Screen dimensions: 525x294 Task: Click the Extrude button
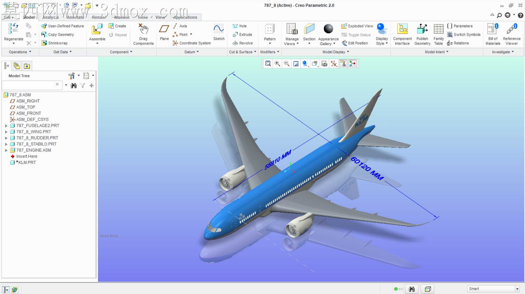point(242,34)
